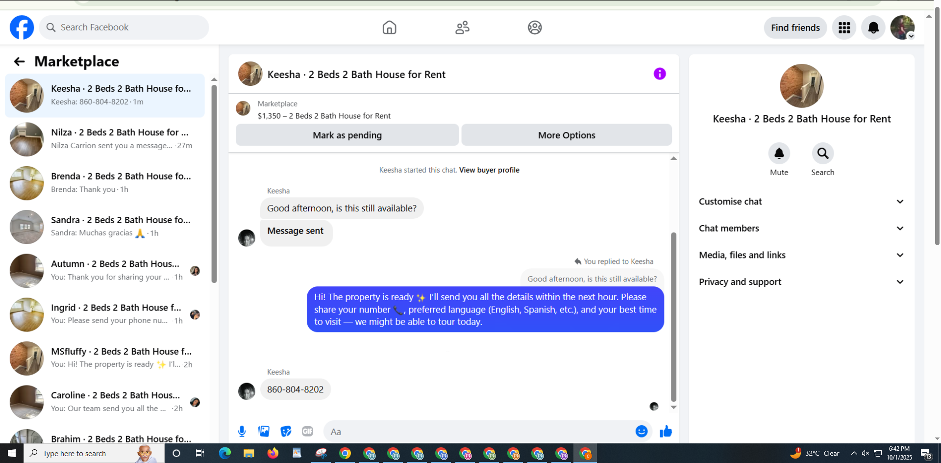Send a thumbs-up like
Screen dimensions: 941x463
(666, 432)
